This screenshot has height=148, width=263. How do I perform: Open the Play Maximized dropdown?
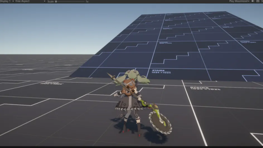pos(239,1)
